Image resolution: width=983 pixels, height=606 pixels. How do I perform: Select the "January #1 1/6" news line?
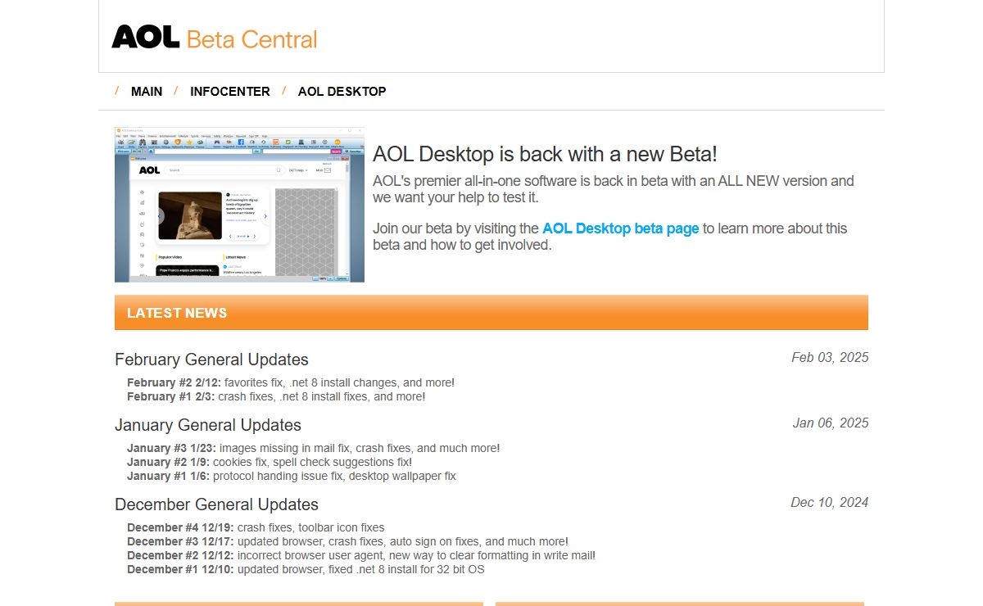[292, 476]
